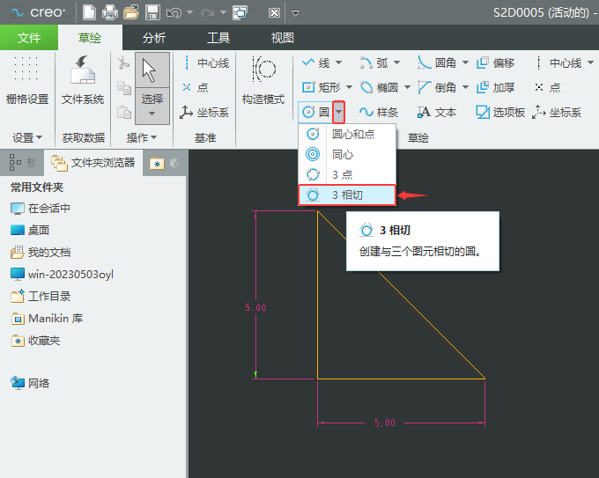Select the 文本 text tool
Image resolution: width=599 pixels, height=478 pixels.
[437, 113]
